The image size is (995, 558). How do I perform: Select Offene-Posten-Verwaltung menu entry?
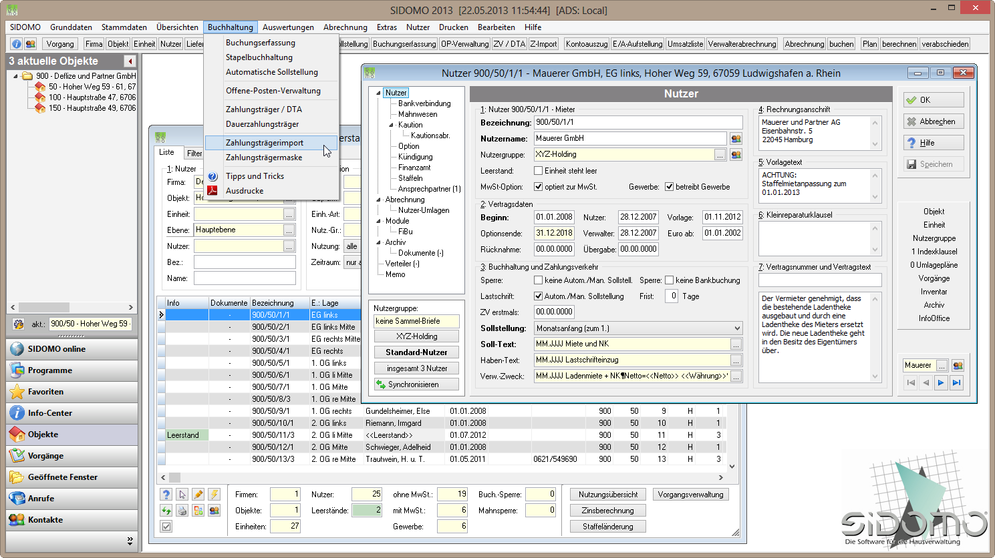point(273,91)
